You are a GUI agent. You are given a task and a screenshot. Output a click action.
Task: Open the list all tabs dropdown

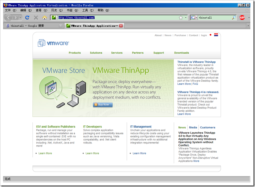(x=248, y=26)
